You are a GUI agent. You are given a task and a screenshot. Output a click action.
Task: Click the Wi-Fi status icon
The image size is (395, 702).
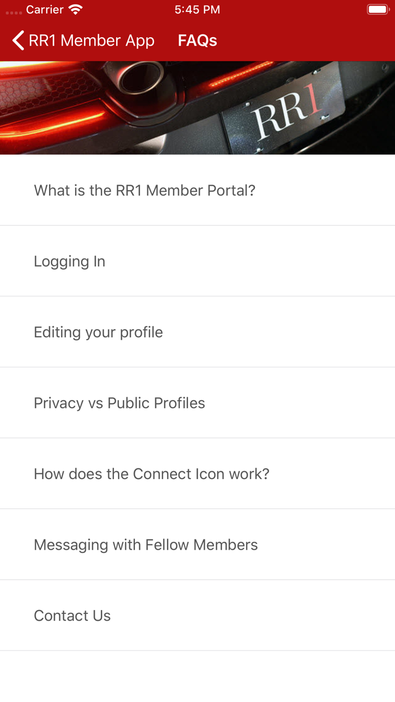pyautogui.click(x=75, y=10)
